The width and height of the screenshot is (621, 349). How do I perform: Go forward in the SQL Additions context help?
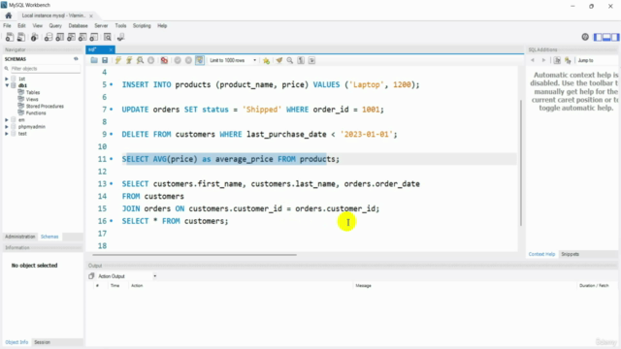click(x=543, y=60)
